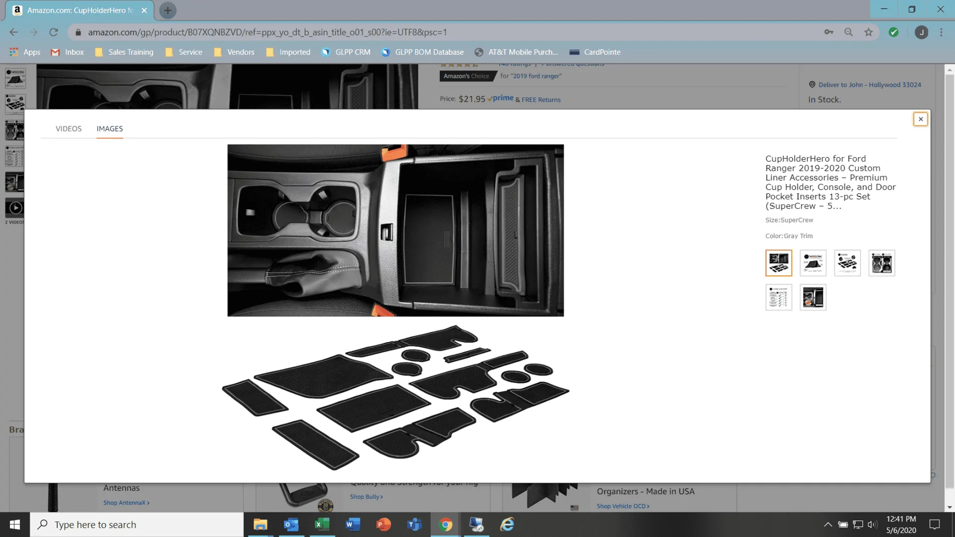This screenshot has width=955, height=537.
Task: Open network status tray icon
Action: (x=858, y=524)
